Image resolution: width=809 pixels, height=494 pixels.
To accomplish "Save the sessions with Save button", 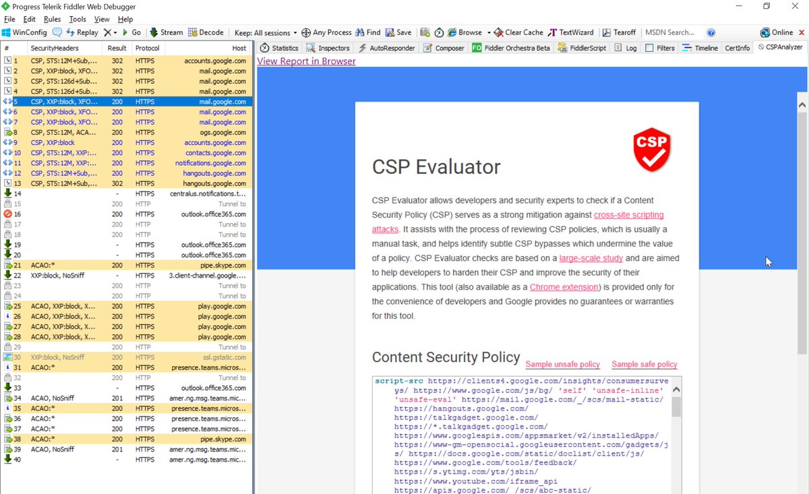I will pyautogui.click(x=398, y=32).
